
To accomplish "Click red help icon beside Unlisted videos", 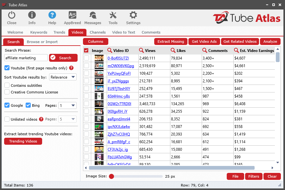I will pyautogui.click(x=41, y=119).
